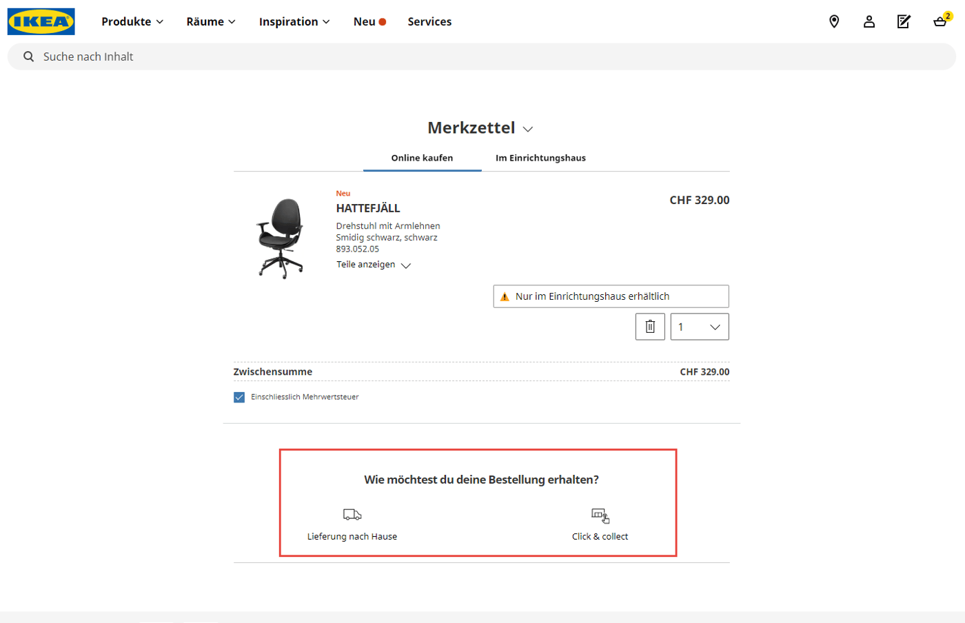Click the search magnifier icon
This screenshot has width=965, height=623.
click(28, 57)
